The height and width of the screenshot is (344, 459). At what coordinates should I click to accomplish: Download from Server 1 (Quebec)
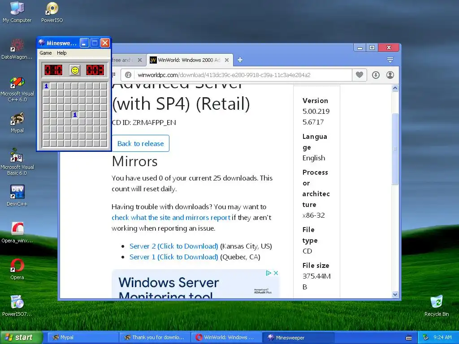174,257
